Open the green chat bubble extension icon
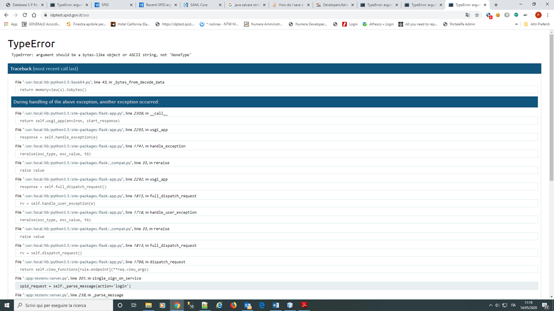The image size is (554, 311). click(516, 15)
